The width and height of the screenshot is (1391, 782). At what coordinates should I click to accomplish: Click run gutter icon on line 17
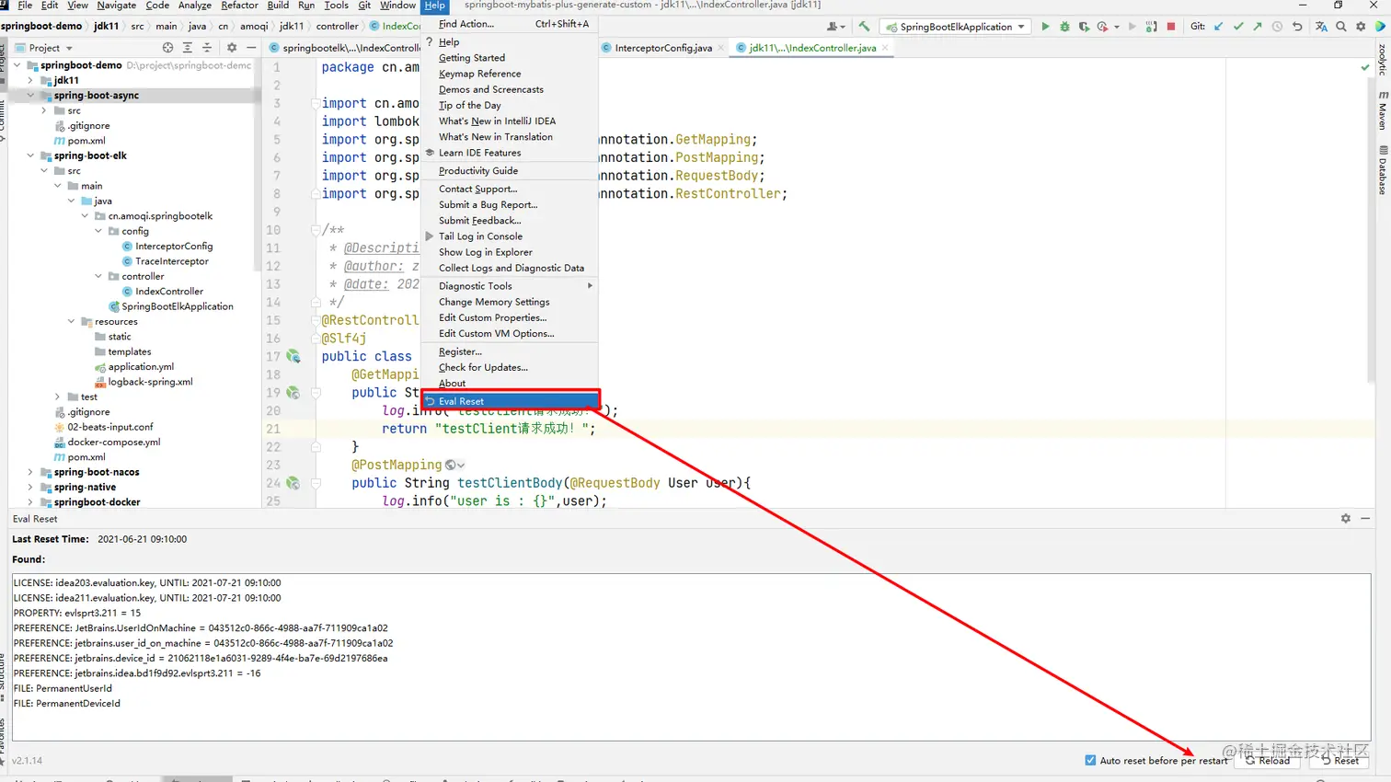click(293, 356)
